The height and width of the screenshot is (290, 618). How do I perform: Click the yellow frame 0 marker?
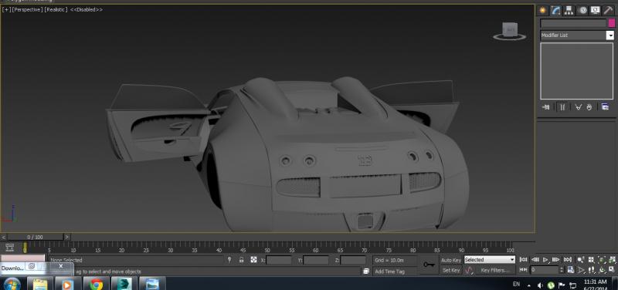pyautogui.click(x=25, y=247)
